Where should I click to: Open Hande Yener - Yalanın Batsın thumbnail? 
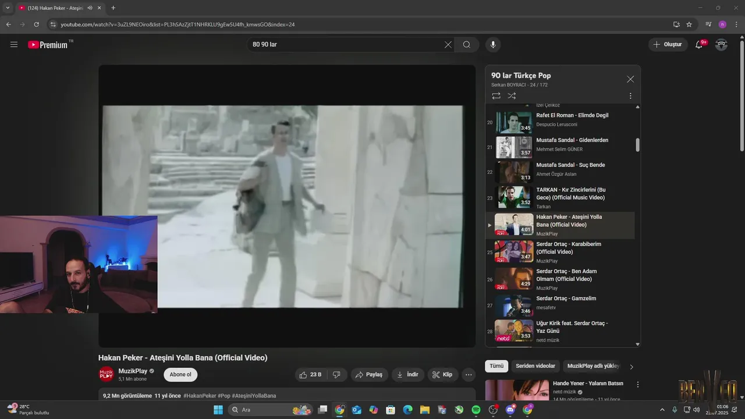tap(517, 390)
